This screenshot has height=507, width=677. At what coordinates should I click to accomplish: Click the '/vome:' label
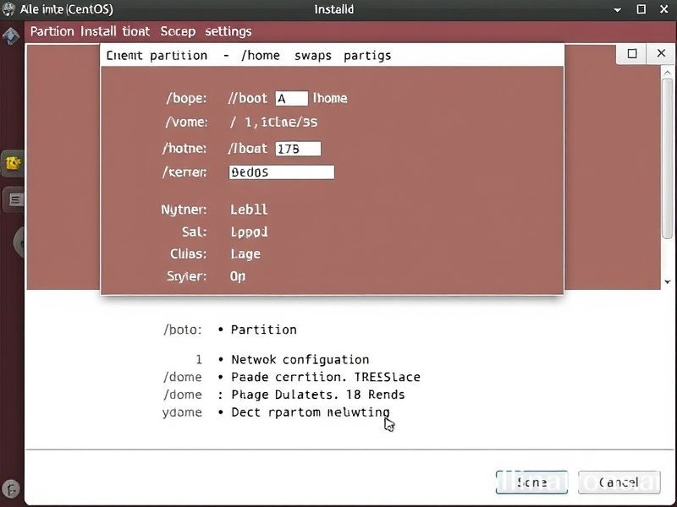point(186,122)
